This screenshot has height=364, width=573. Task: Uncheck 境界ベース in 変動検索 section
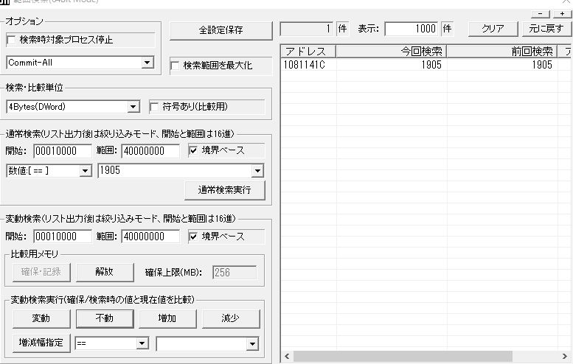pyautogui.click(x=193, y=237)
